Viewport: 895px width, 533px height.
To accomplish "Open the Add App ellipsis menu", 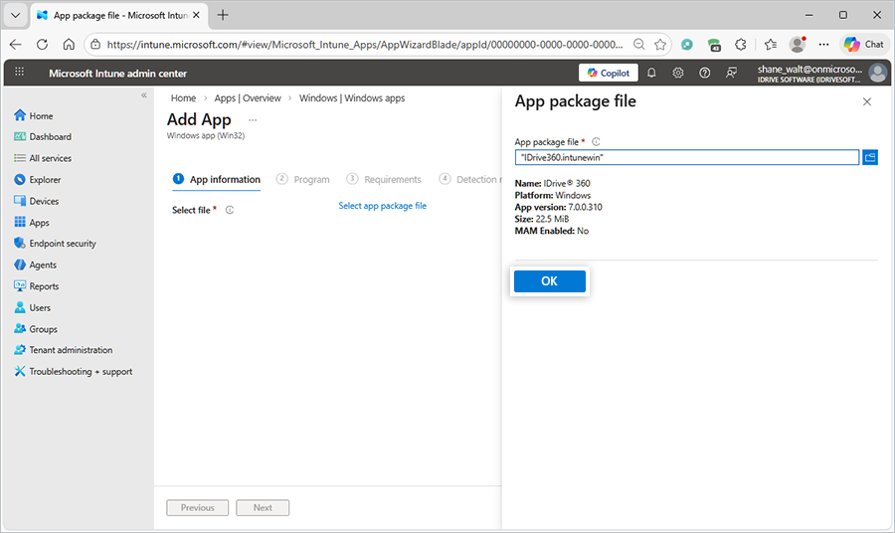I will click(253, 120).
